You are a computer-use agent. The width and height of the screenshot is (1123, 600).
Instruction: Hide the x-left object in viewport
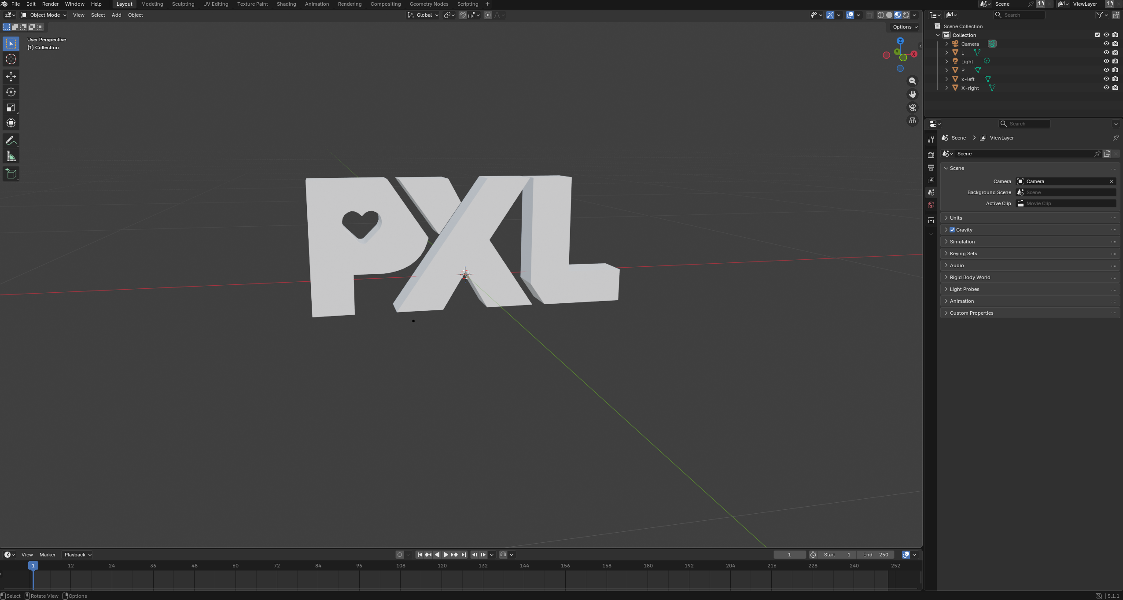[1106, 79]
